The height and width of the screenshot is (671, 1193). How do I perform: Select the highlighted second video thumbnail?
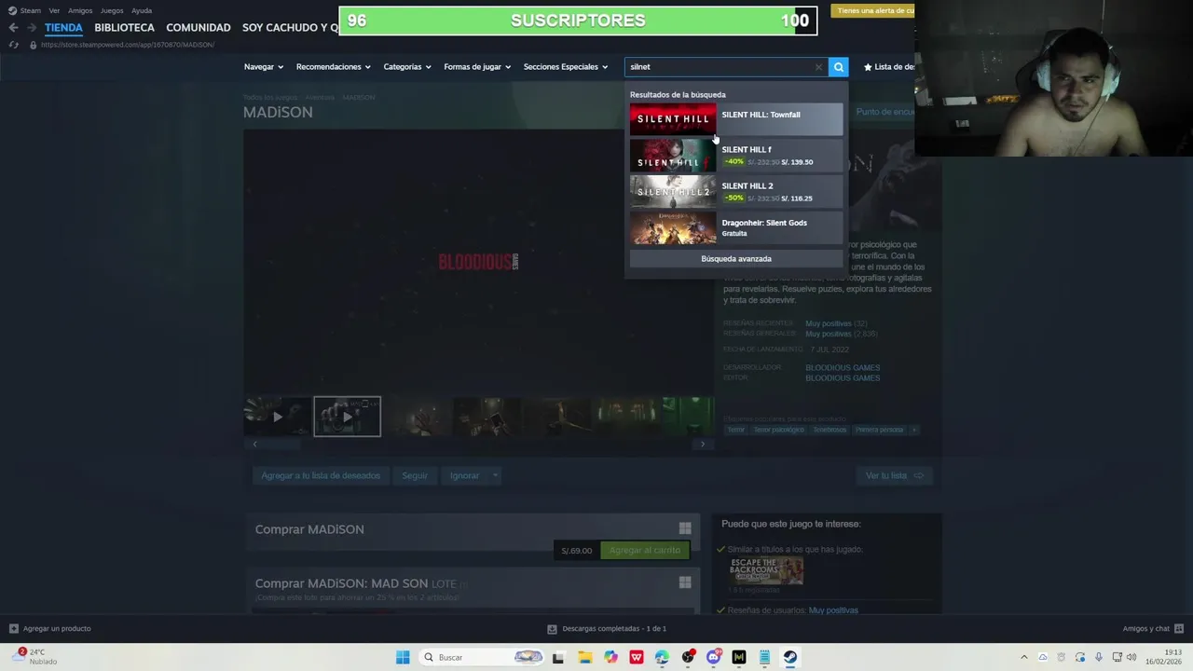coord(347,417)
